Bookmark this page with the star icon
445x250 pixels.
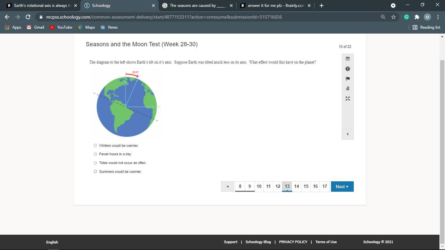[x=394, y=17]
